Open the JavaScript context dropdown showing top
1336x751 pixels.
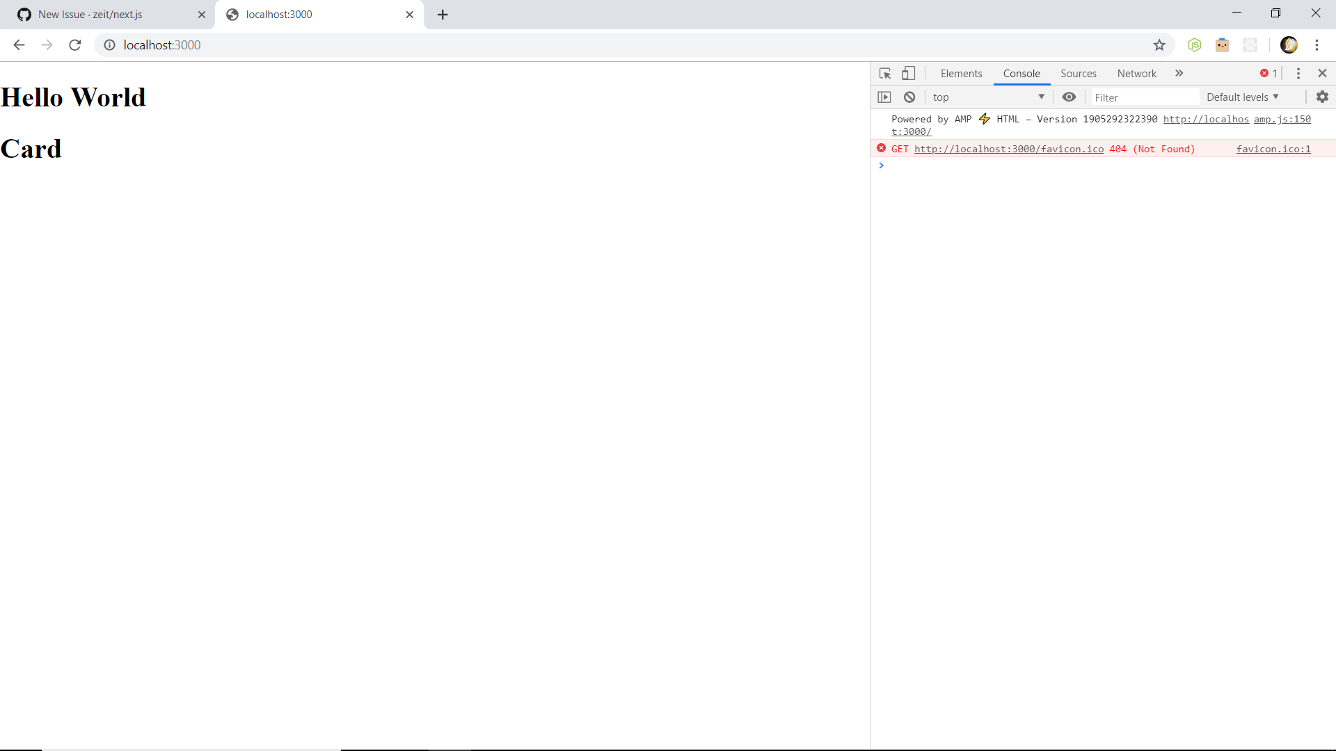[988, 97]
